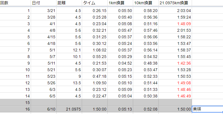Select date cell 6/5

click(x=44, y=96)
